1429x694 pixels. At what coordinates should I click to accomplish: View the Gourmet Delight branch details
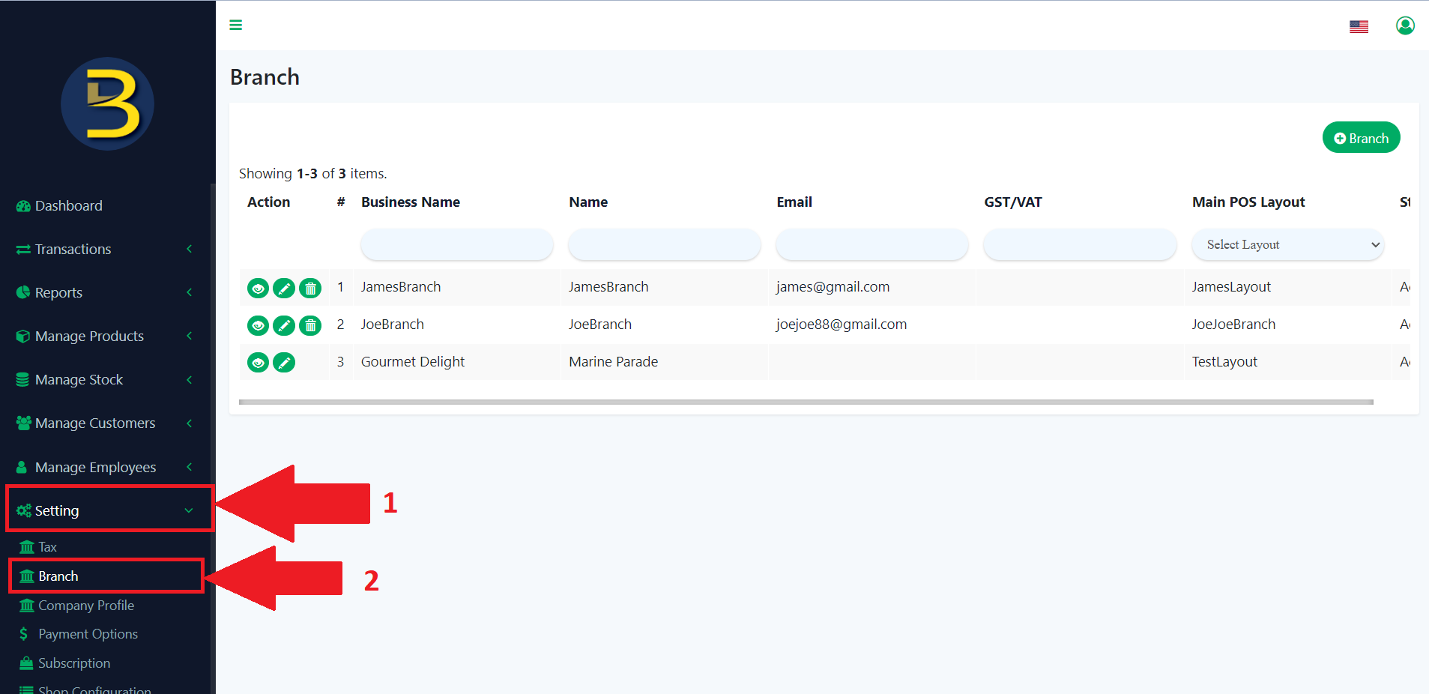(258, 363)
